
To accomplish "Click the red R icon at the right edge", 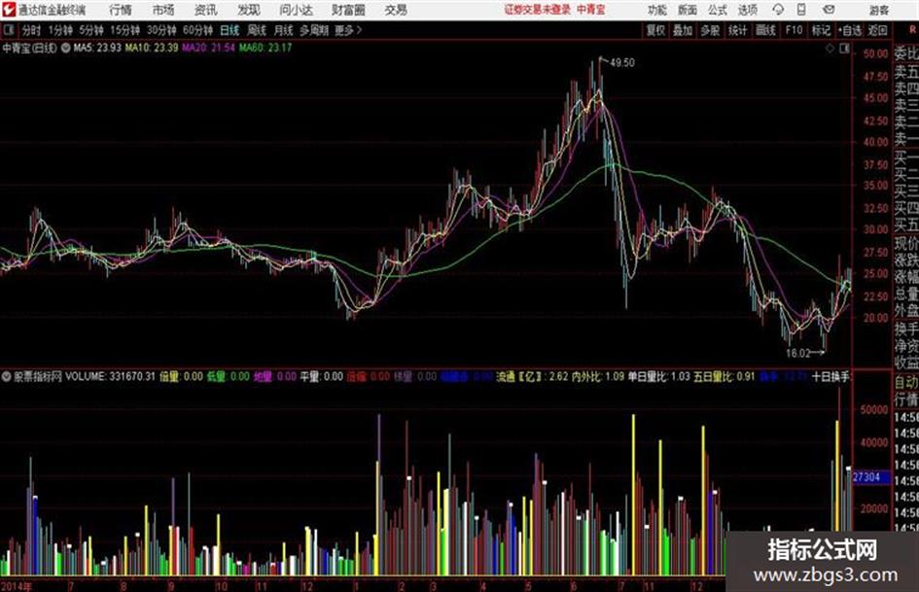I will pyautogui.click(x=912, y=29).
